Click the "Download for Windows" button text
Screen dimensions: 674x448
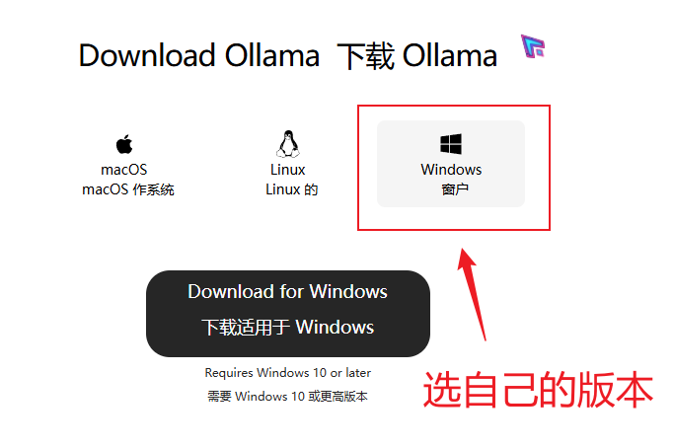[287, 291]
